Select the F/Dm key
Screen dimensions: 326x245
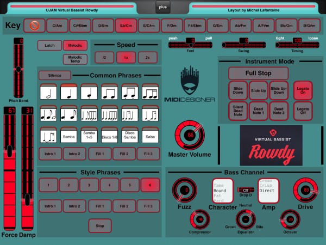pos(172,26)
